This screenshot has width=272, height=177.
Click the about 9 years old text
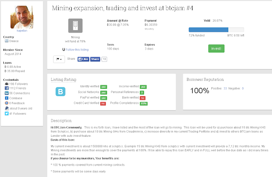tap(21, 108)
